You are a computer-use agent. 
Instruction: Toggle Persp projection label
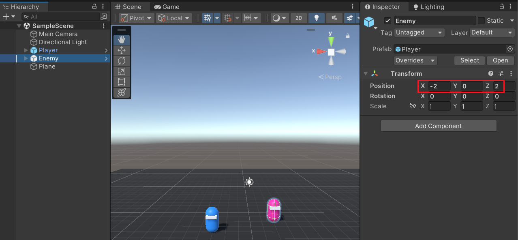(x=330, y=77)
